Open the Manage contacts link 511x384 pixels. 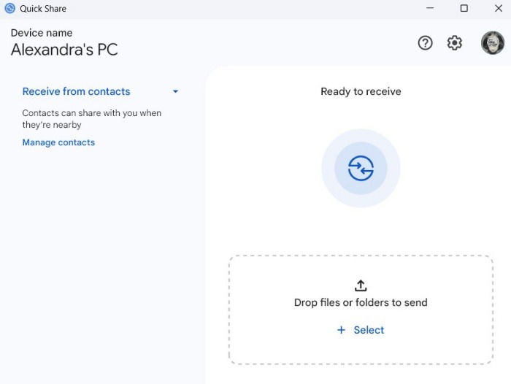pos(58,142)
